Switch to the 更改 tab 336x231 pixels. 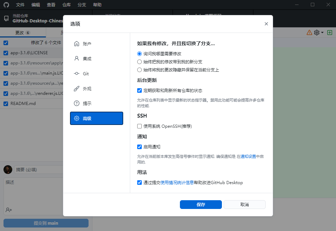pos(23,33)
